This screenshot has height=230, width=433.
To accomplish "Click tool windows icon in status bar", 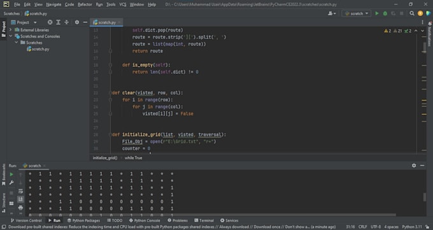I will point(4,227).
